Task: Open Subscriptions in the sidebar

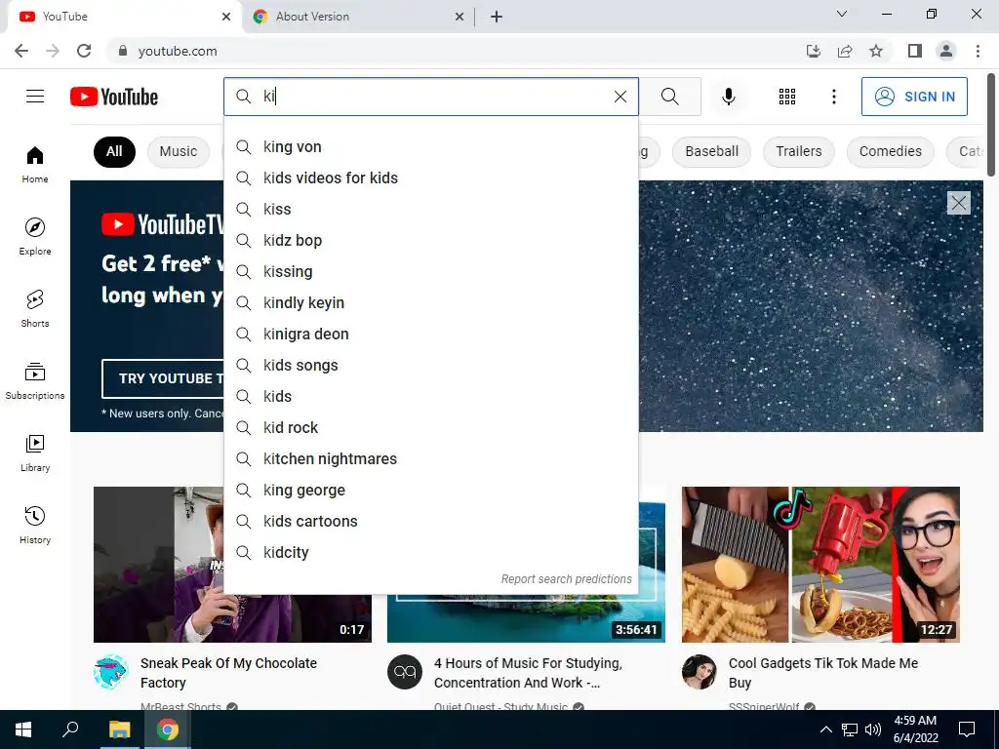Action: tap(35, 380)
